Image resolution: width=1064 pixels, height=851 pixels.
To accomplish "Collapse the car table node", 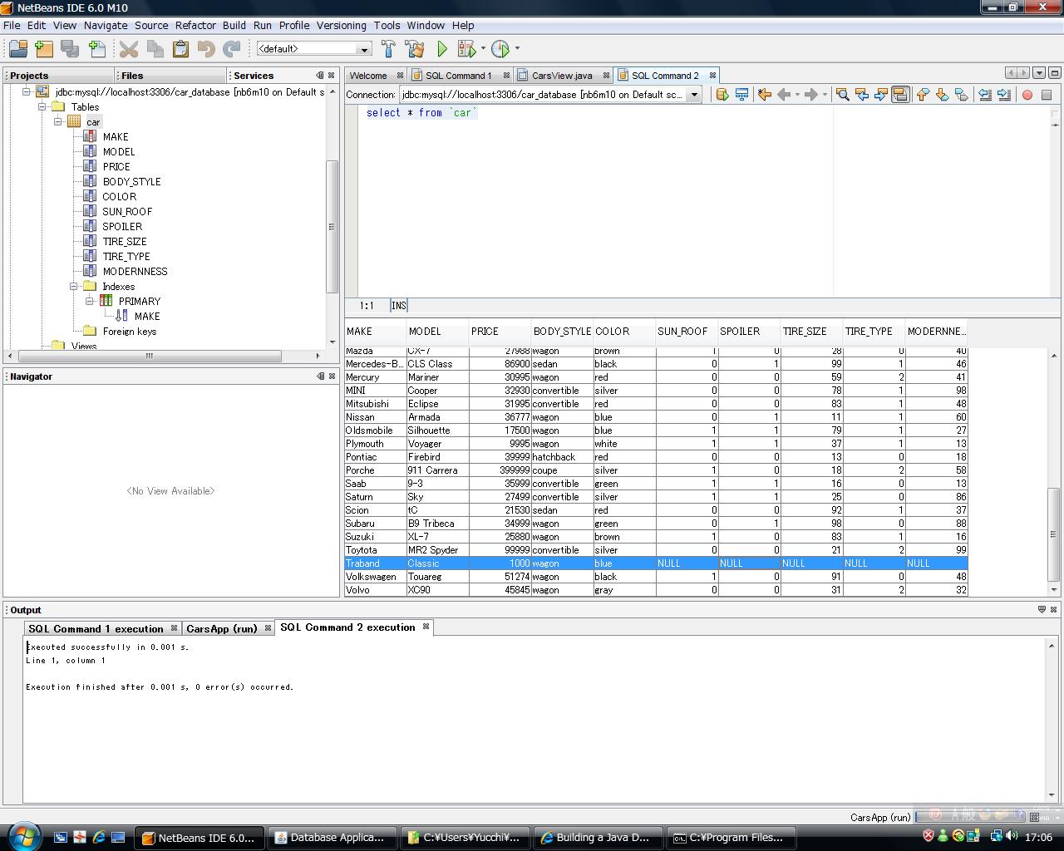I will [58, 122].
